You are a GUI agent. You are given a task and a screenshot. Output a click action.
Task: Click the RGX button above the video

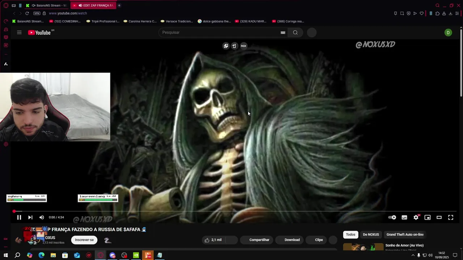tap(243, 46)
